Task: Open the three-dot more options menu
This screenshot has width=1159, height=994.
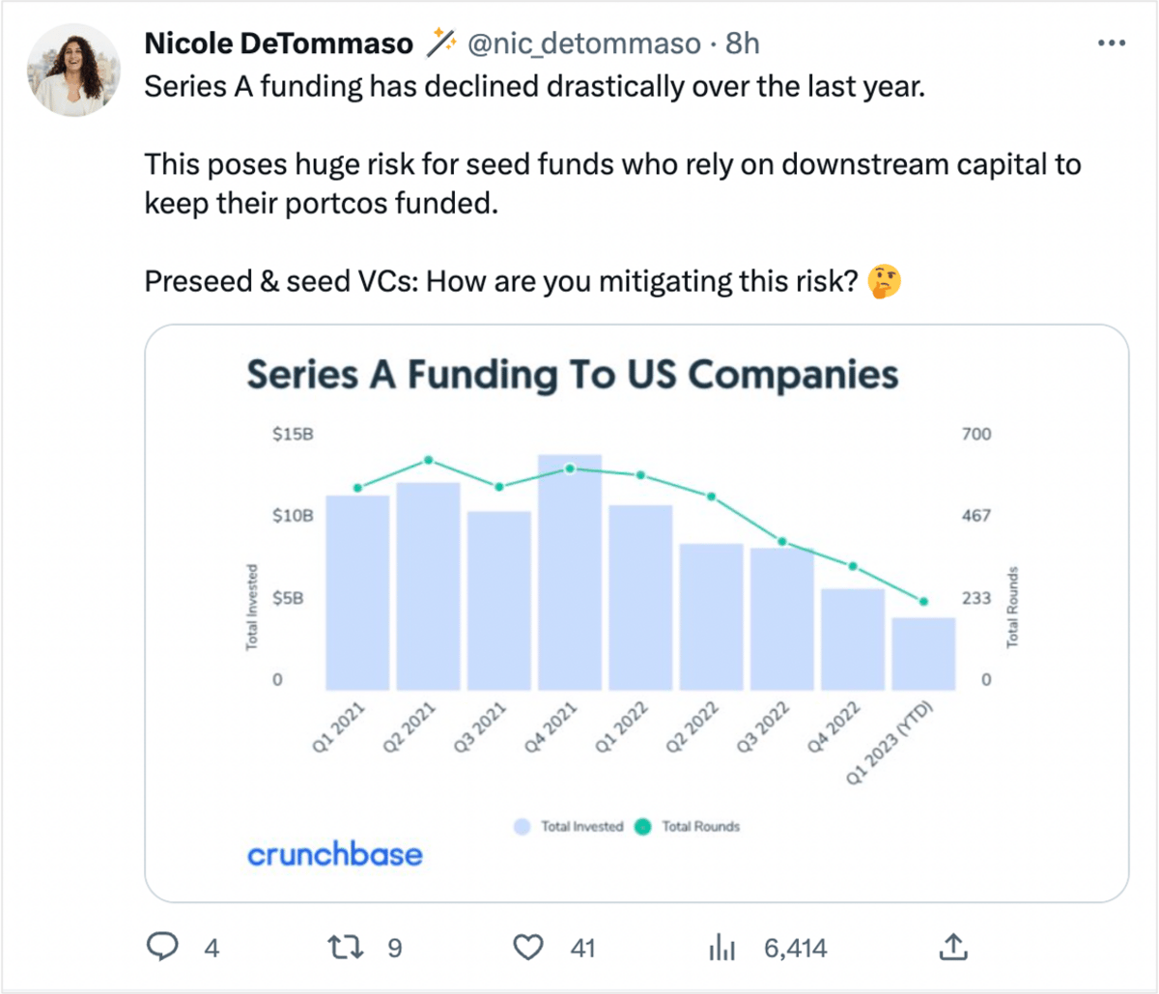Action: click(x=1112, y=43)
